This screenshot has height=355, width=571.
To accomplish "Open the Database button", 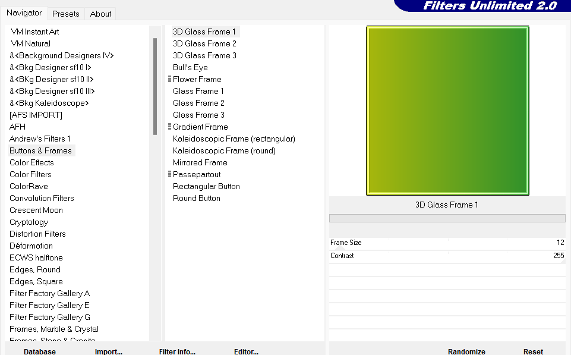I will pyautogui.click(x=40, y=351).
